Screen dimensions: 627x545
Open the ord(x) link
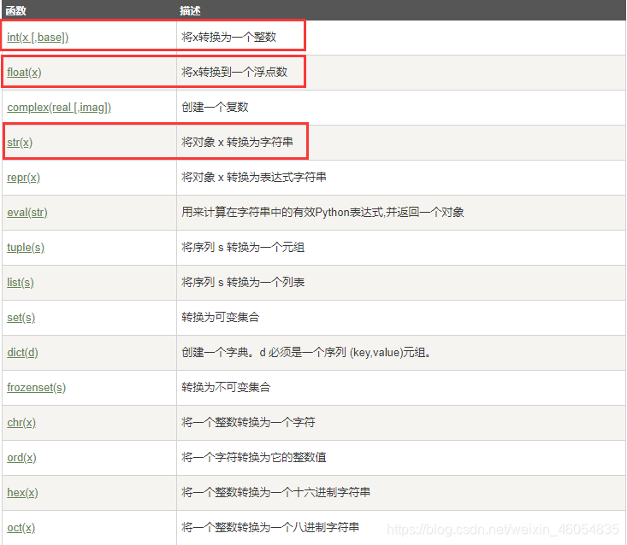pos(21,458)
